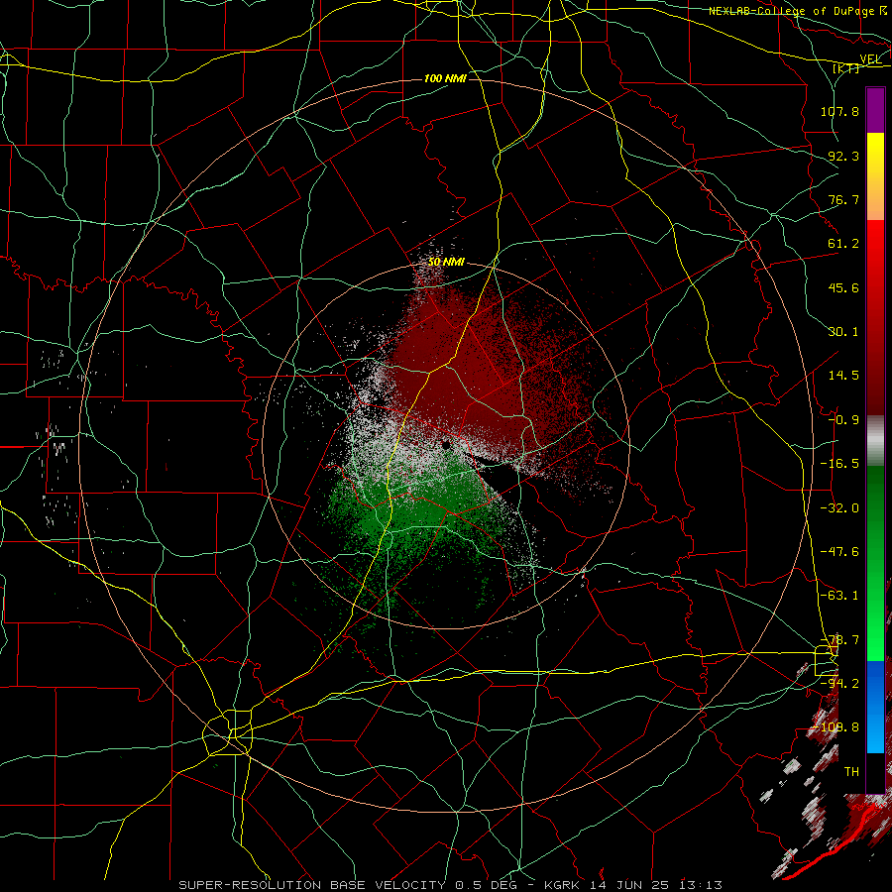Click the VEL label above the scale

[870, 59]
